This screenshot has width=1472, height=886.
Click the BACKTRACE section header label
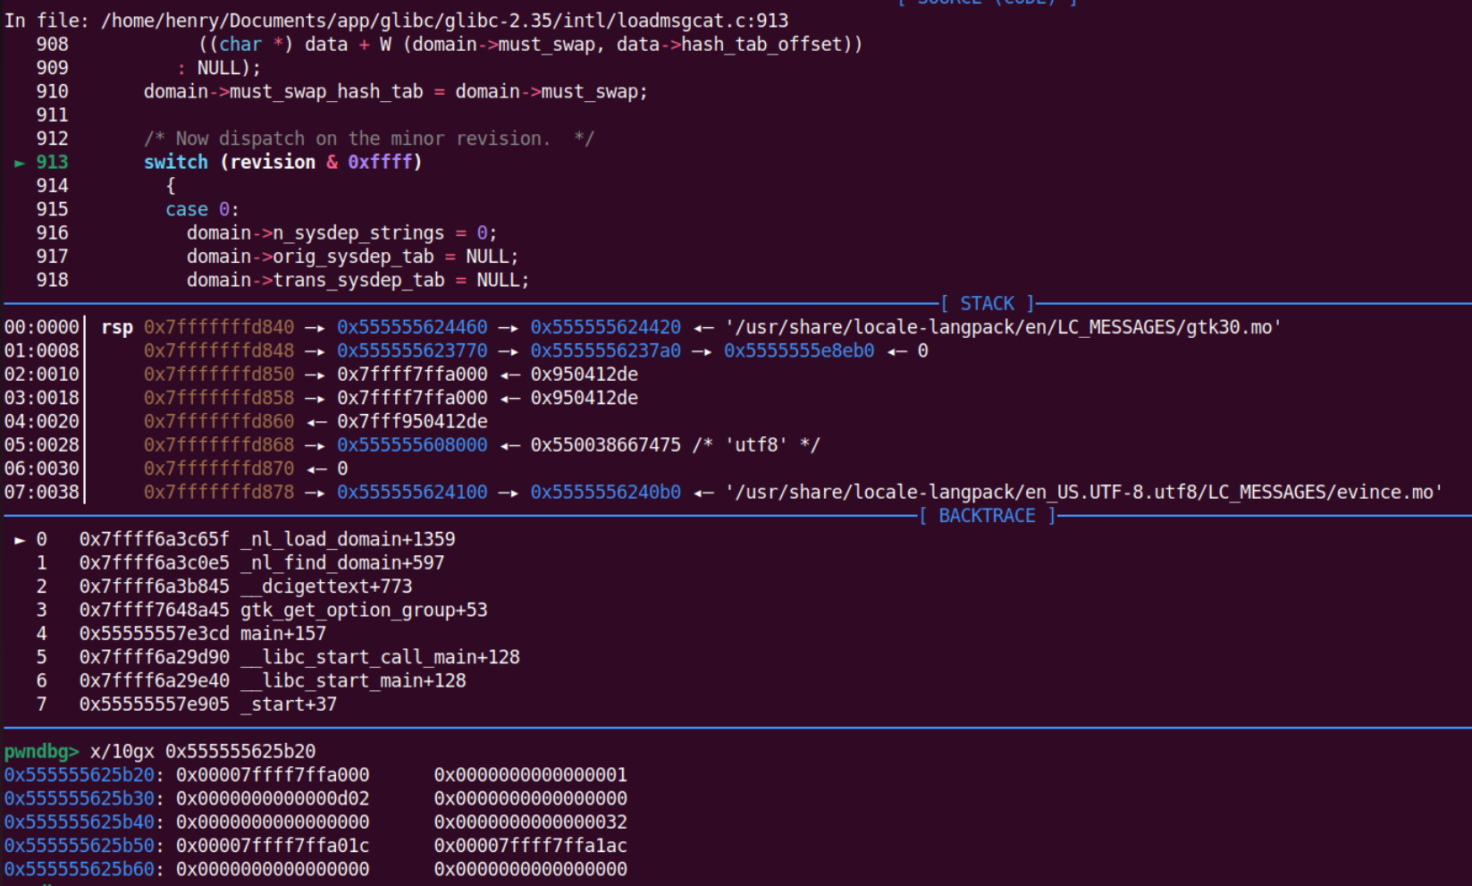pyautogui.click(x=987, y=516)
